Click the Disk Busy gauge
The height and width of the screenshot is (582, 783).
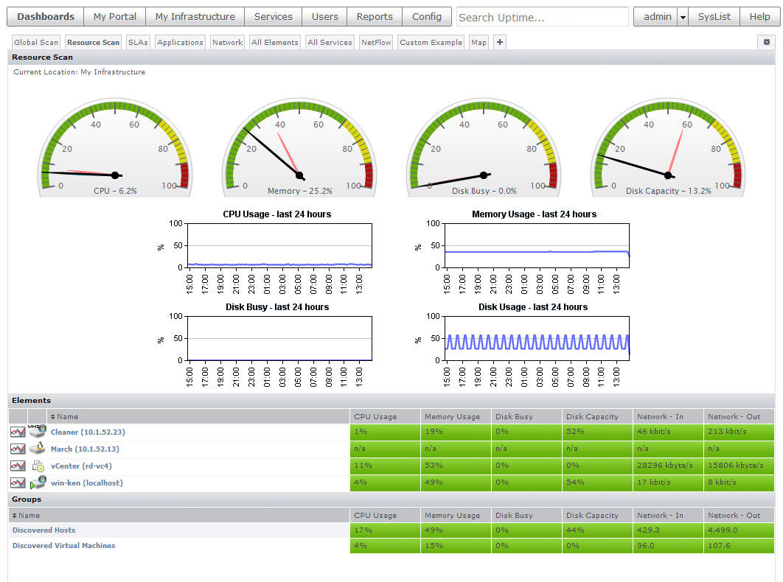(484, 147)
